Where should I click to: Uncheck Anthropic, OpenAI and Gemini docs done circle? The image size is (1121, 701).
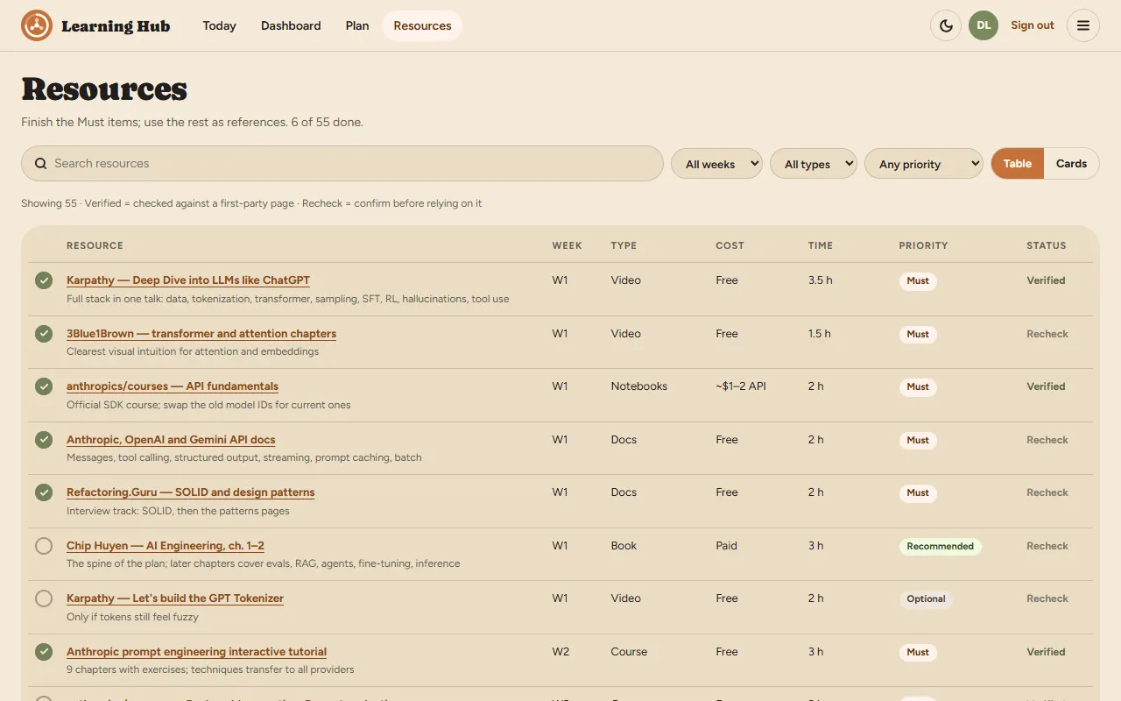click(44, 440)
